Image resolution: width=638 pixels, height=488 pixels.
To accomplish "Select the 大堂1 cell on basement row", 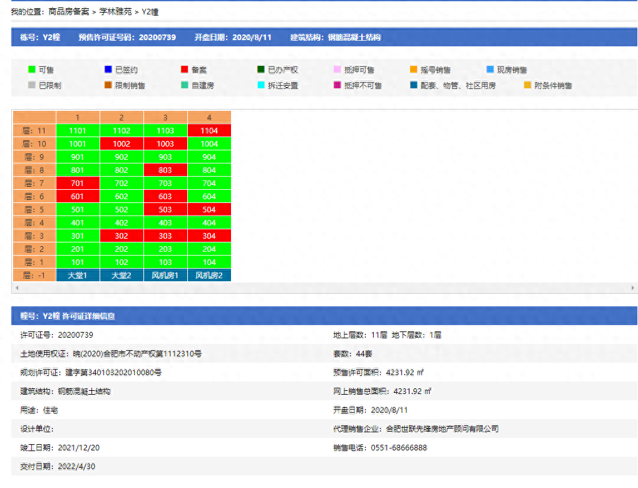I will pyautogui.click(x=78, y=276).
